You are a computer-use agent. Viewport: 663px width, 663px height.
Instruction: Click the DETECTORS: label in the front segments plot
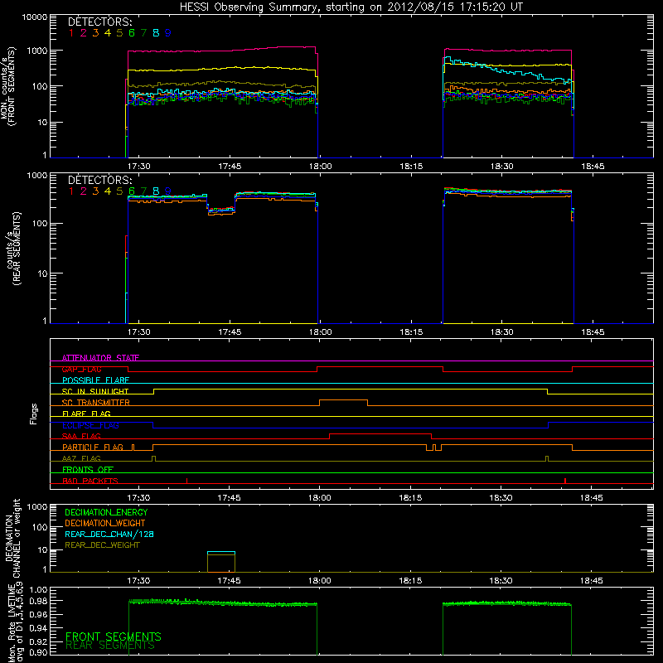(100, 22)
